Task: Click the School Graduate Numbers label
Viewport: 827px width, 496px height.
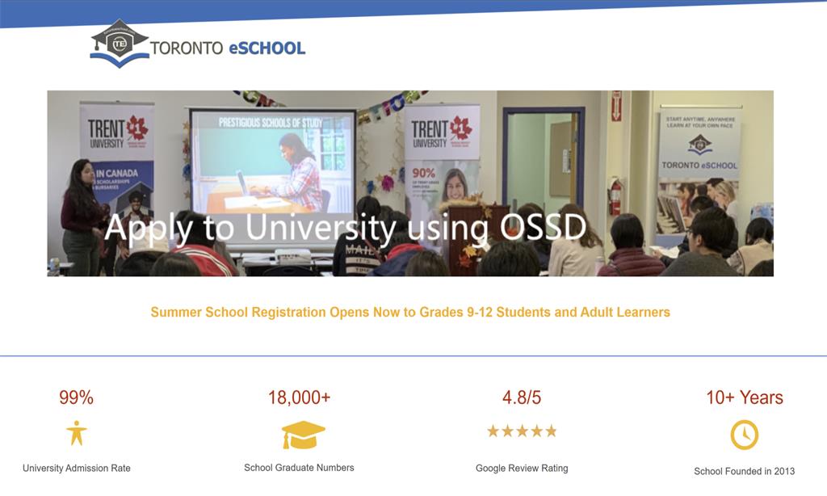Action: [299, 468]
